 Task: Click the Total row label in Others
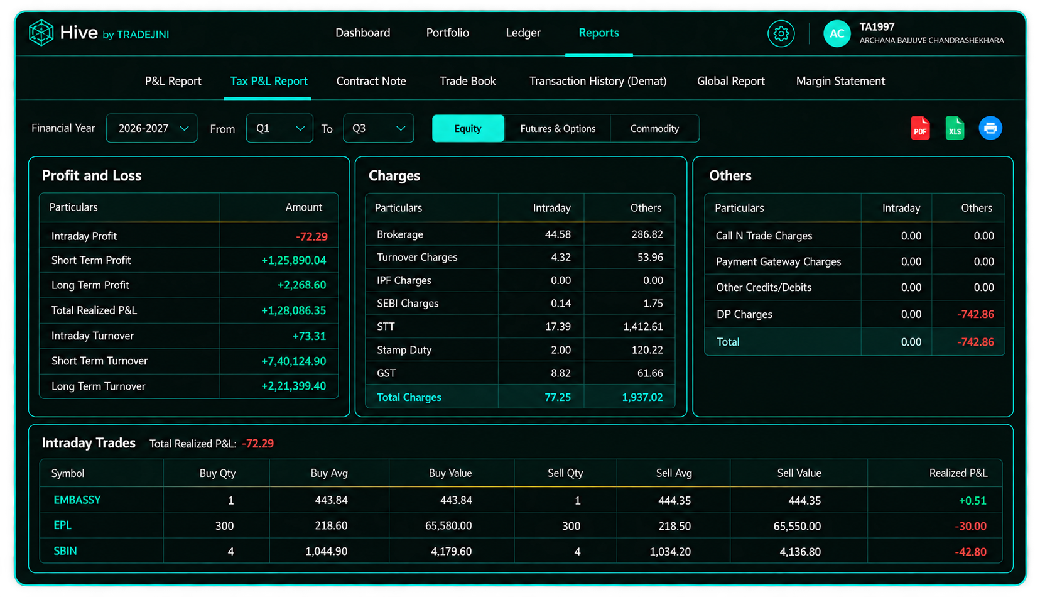pos(728,342)
